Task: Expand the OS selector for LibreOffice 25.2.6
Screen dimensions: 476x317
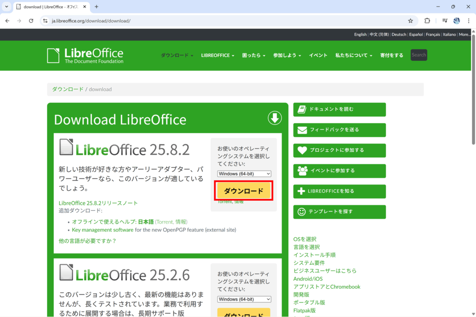Action: (244, 299)
